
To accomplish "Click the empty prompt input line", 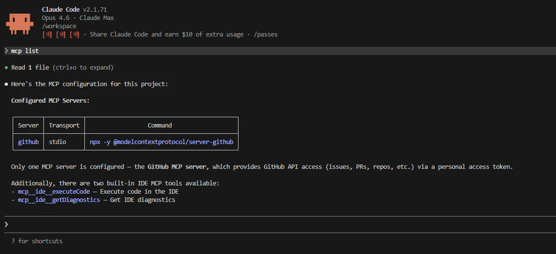I will (280, 224).
